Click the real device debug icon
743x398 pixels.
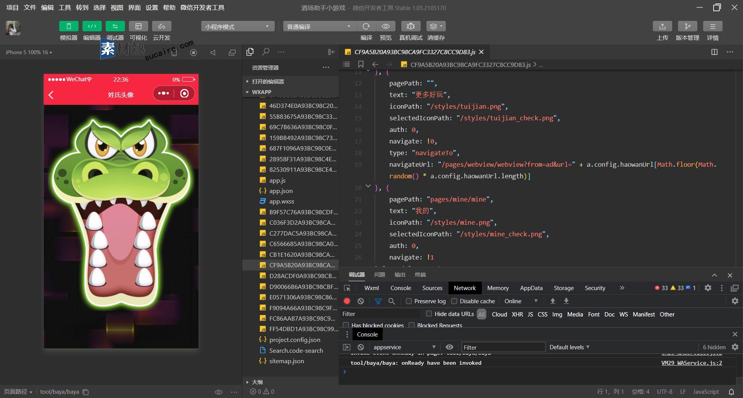click(x=411, y=26)
